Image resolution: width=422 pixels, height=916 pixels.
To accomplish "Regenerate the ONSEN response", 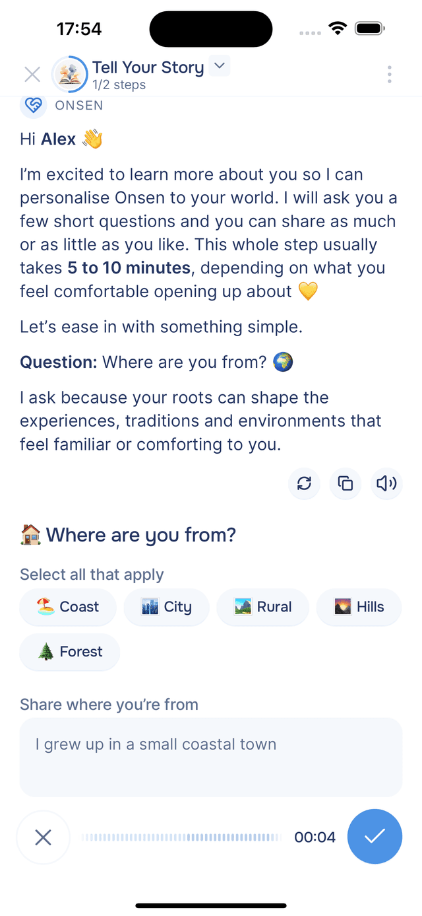I will click(x=304, y=484).
